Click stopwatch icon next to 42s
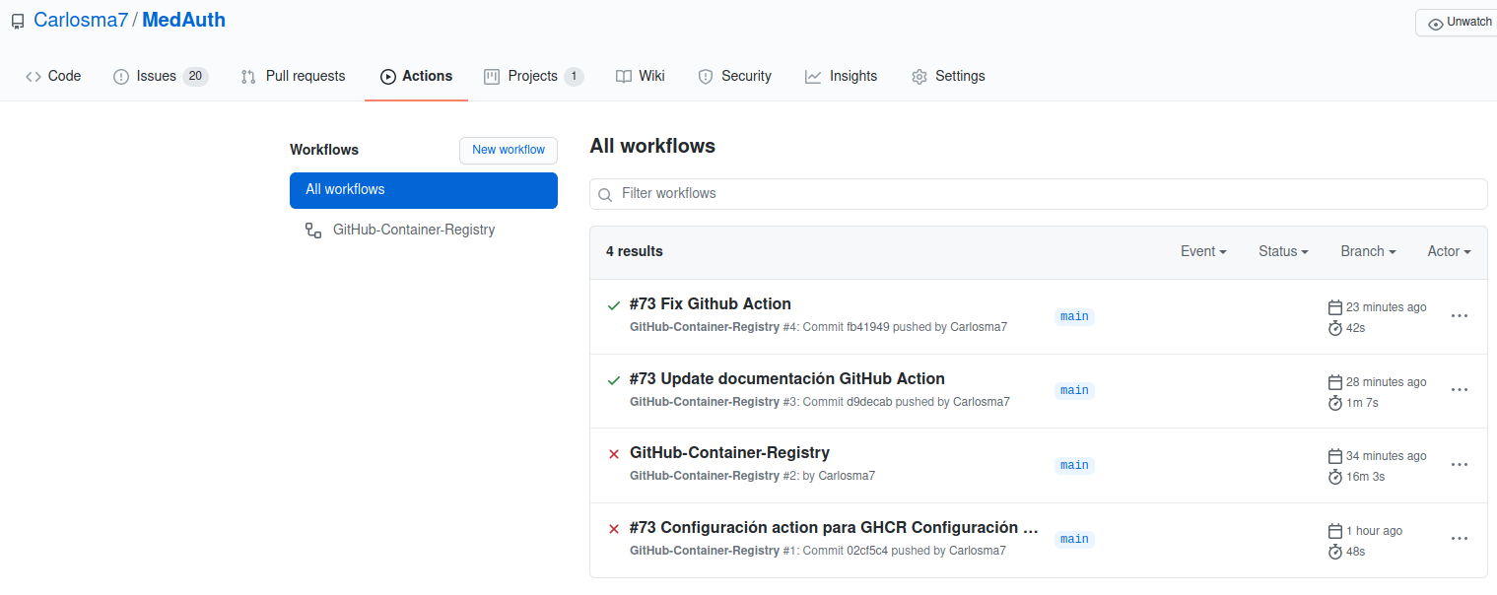 coord(1335,328)
